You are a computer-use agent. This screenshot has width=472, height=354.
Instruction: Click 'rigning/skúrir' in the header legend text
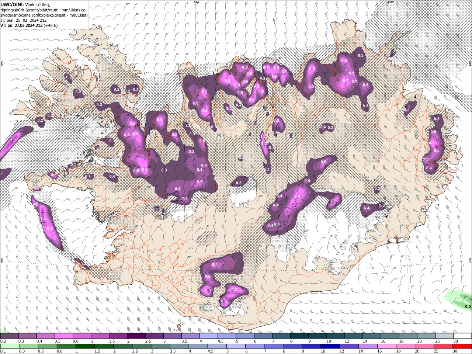(13, 10)
